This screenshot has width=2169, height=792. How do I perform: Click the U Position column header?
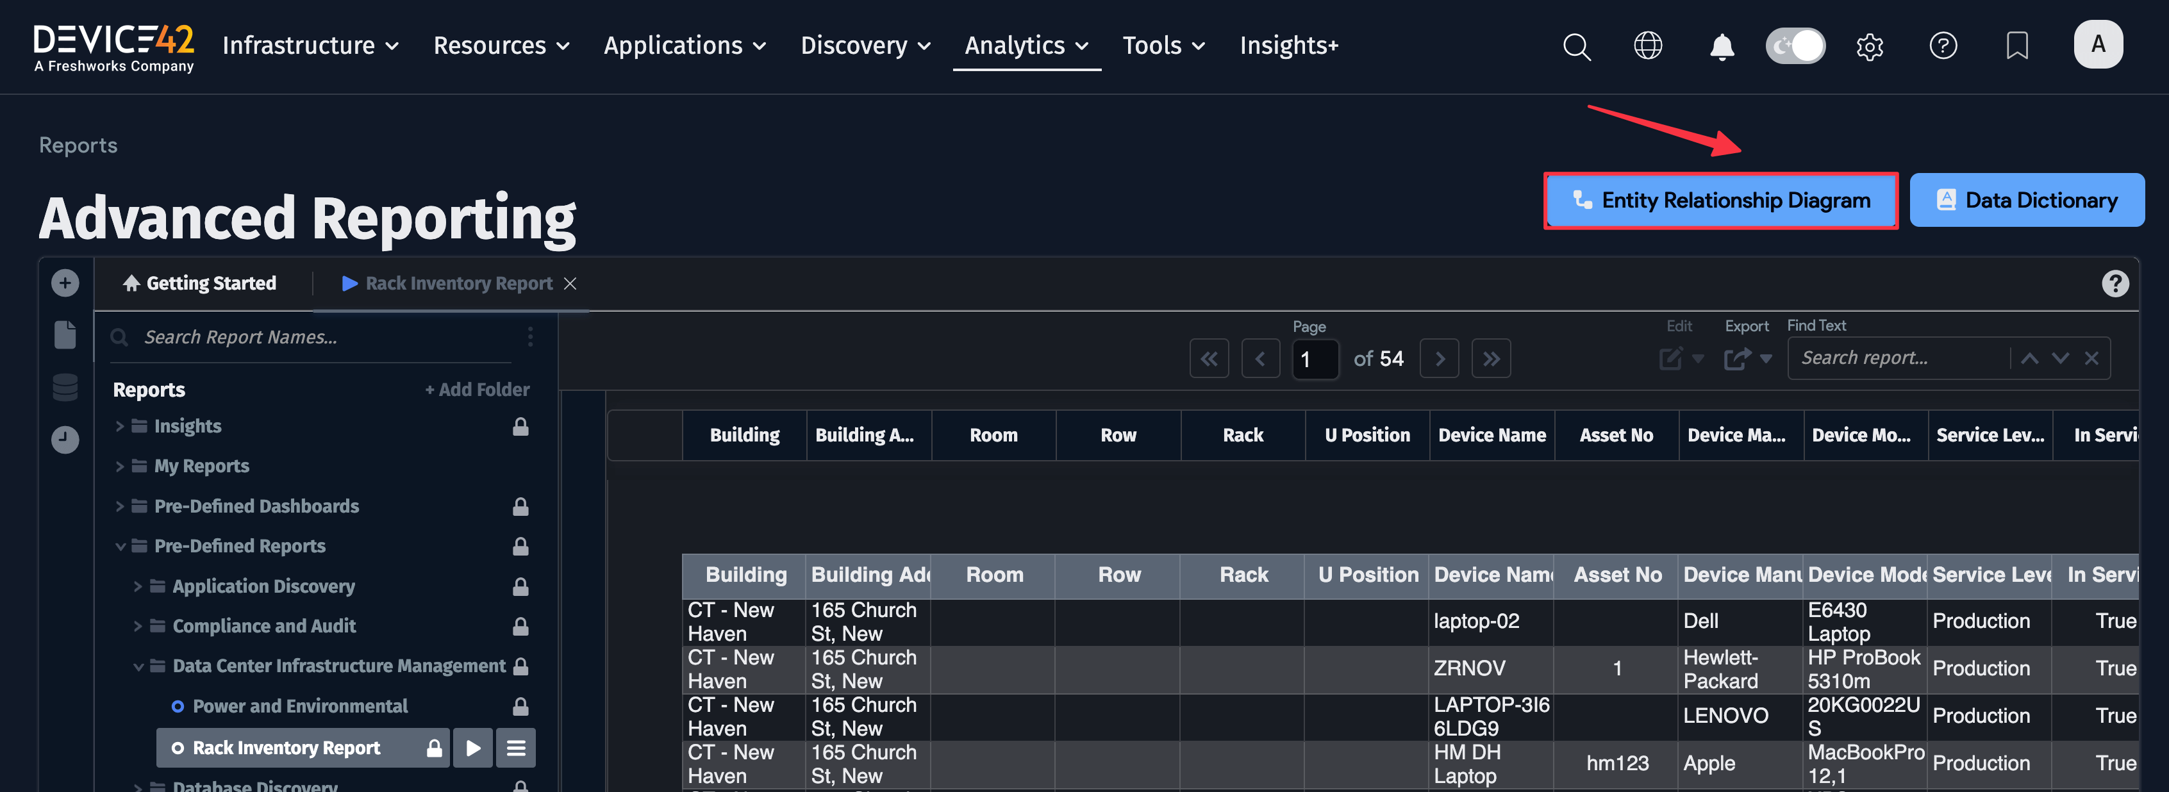pos(1367,435)
